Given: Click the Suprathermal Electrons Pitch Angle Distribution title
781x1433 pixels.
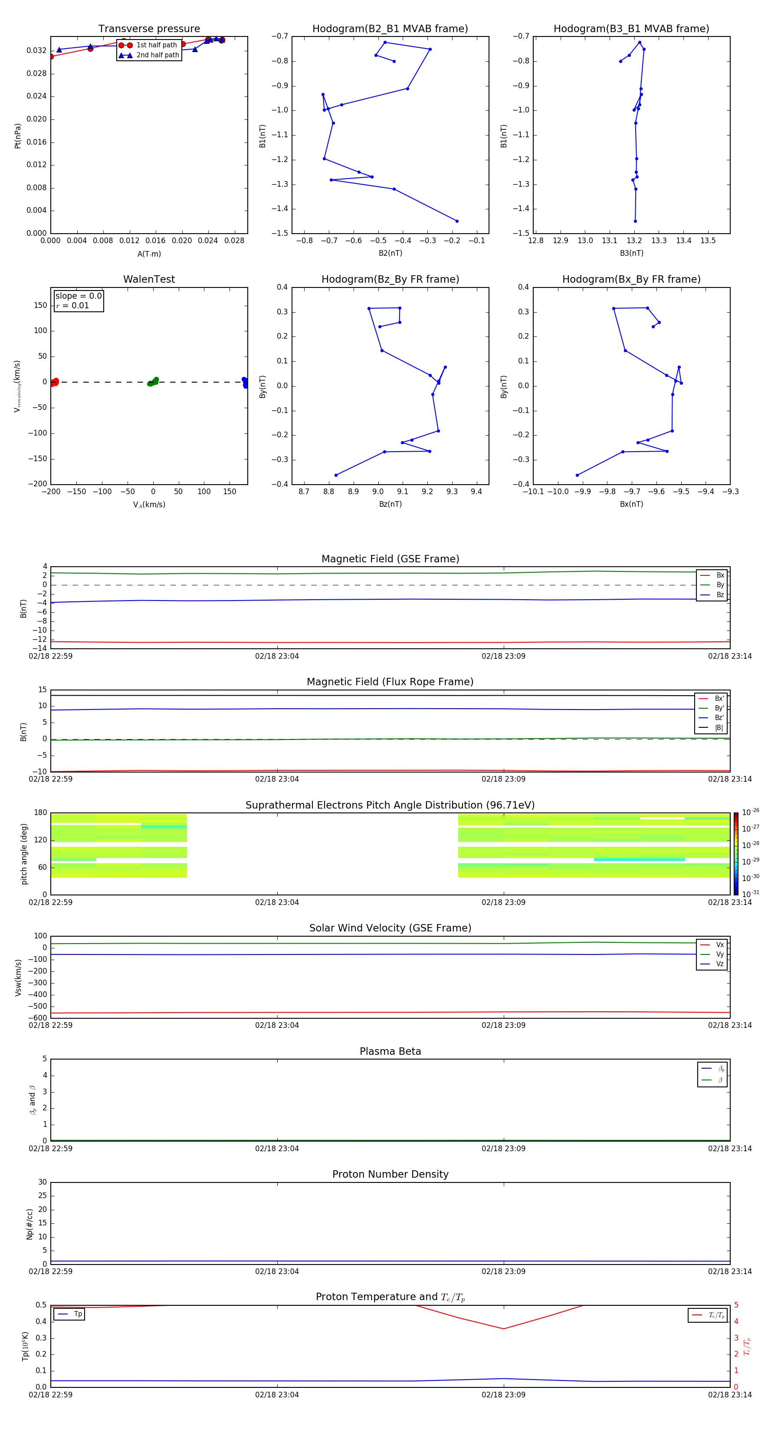Looking at the screenshot, I should pyautogui.click(x=390, y=805).
